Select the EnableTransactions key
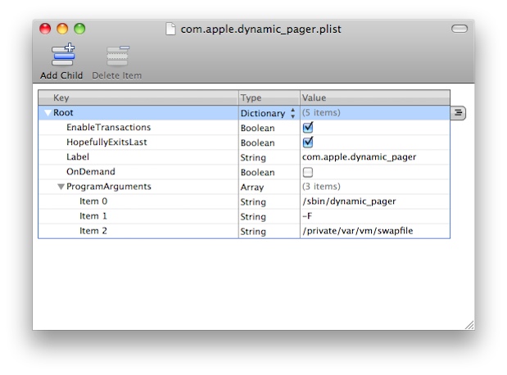 click(109, 128)
